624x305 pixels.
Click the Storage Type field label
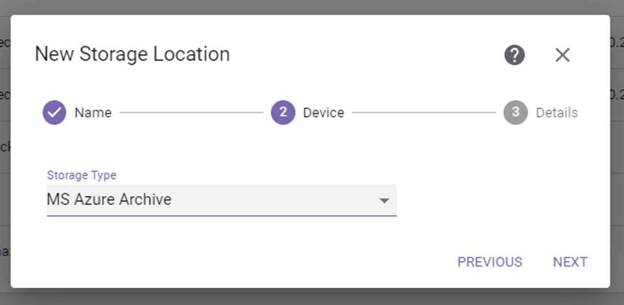(x=82, y=175)
